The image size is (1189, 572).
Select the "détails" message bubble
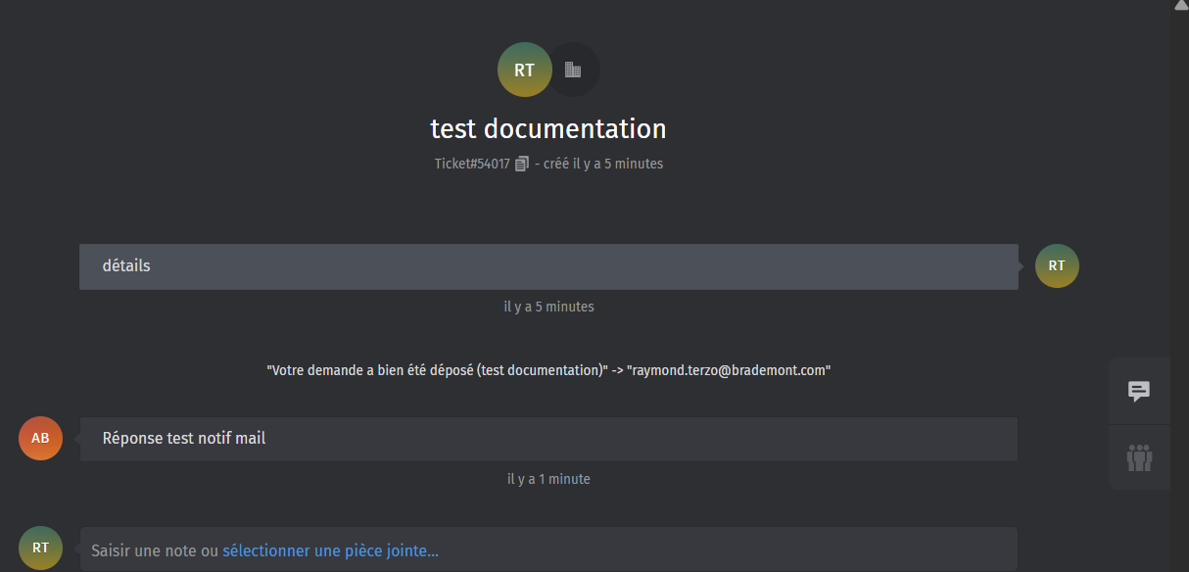[548, 266]
